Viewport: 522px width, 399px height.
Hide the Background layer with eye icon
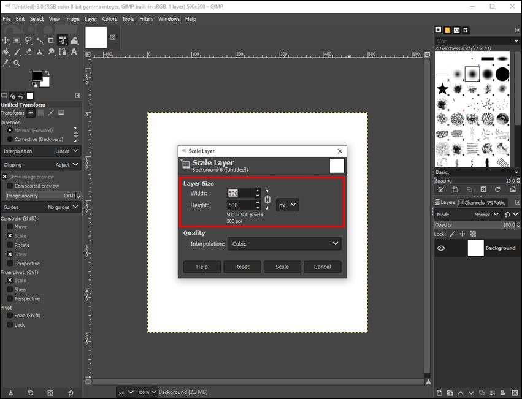pos(440,248)
